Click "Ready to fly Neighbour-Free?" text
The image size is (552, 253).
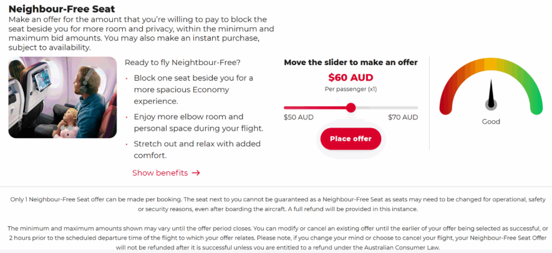(183, 62)
